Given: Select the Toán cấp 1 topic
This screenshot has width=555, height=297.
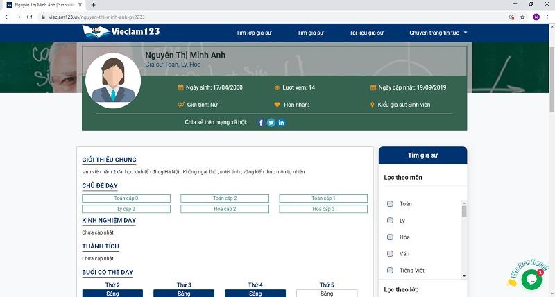Looking at the screenshot, I should click(x=323, y=198).
